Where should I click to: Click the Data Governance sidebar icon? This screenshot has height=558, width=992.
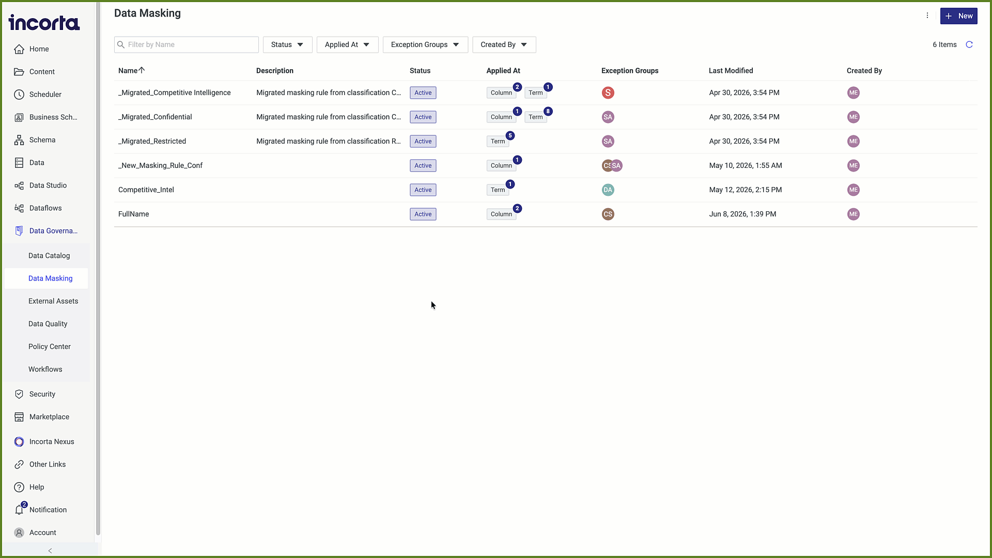click(x=19, y=231)
